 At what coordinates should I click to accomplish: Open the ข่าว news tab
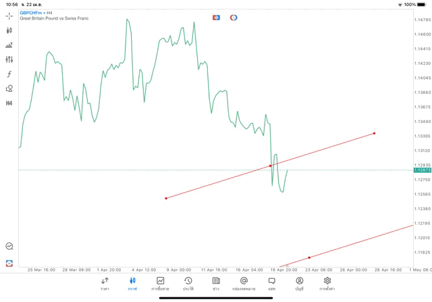216,283
